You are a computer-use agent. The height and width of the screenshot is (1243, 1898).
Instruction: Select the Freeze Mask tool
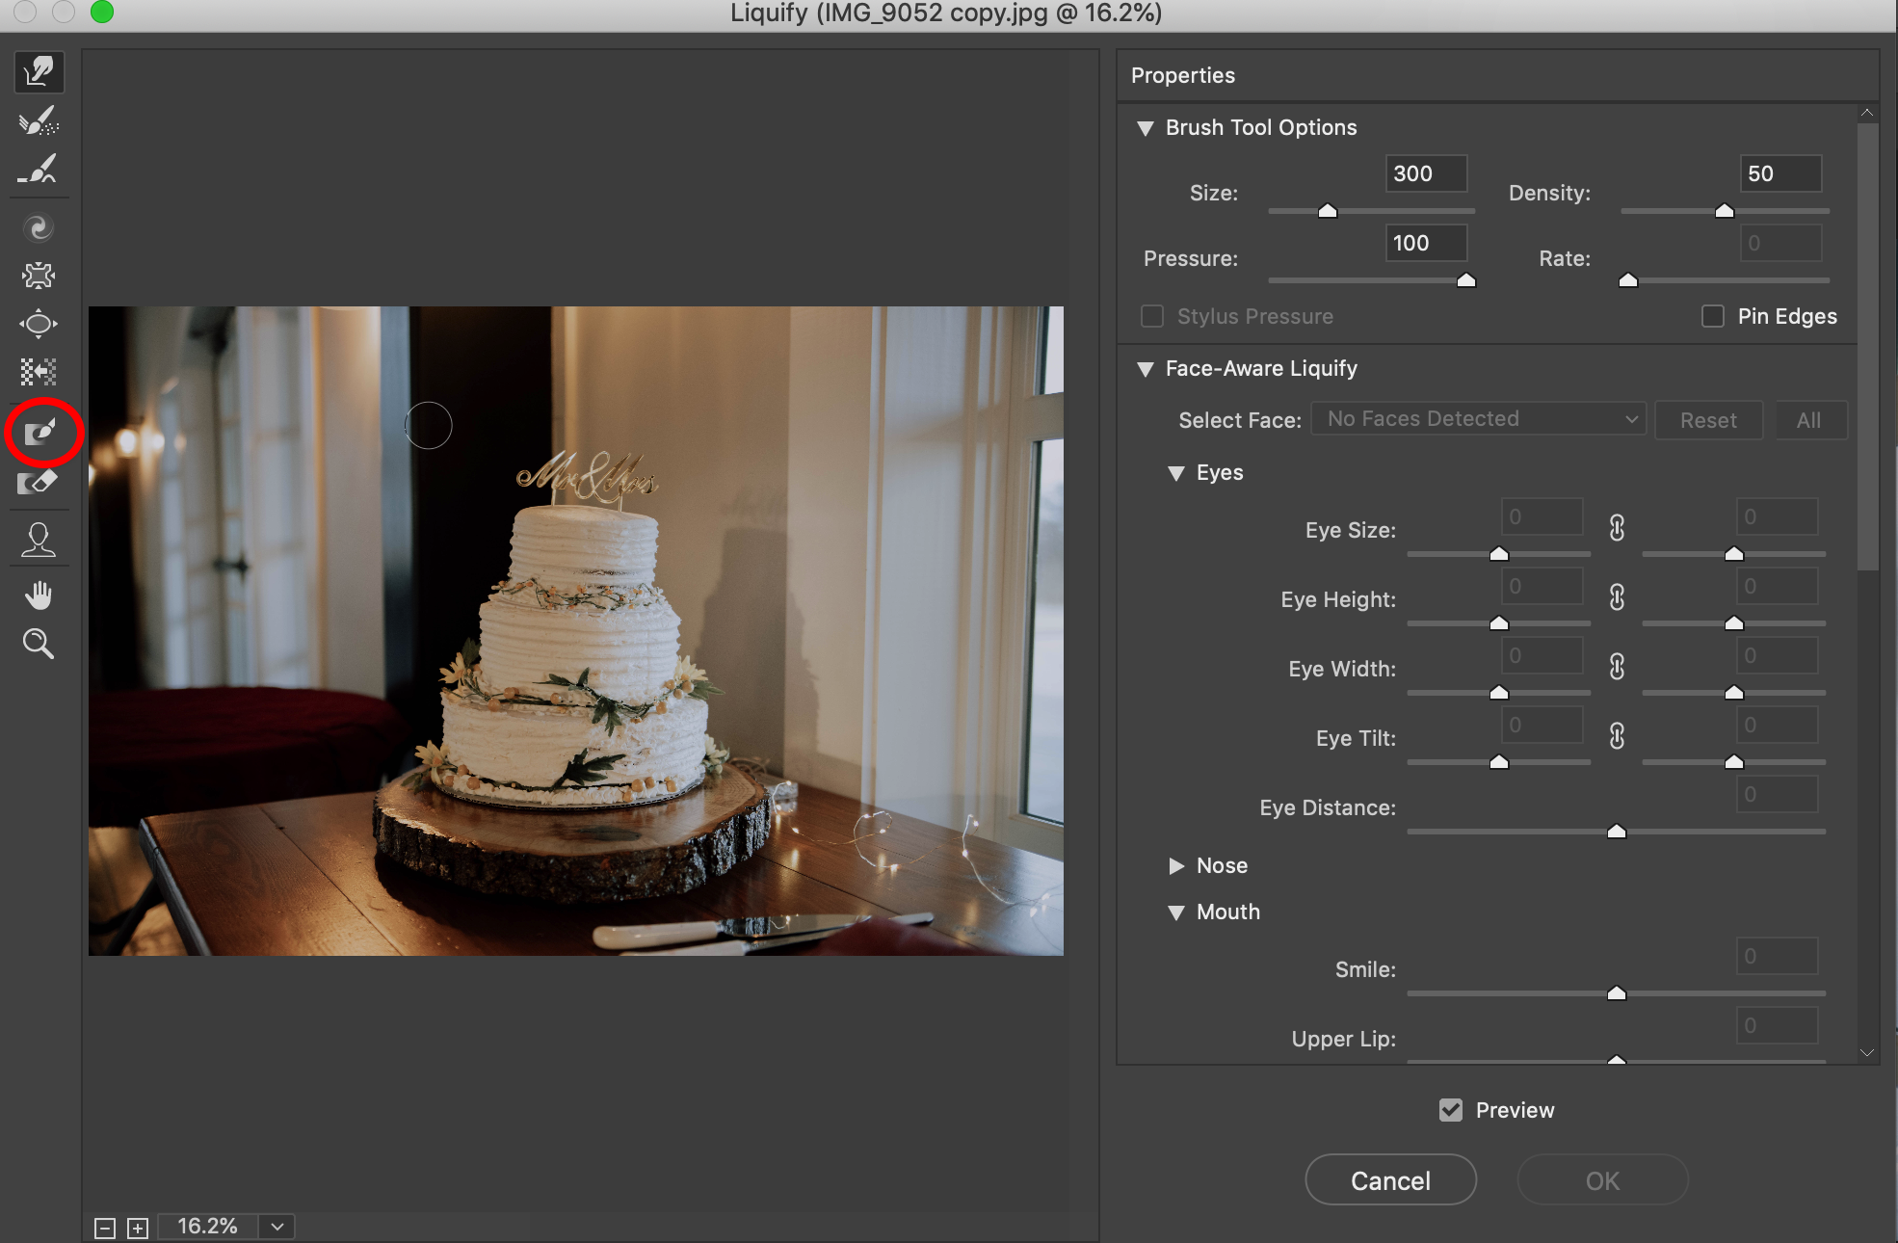tap(40, 433)
